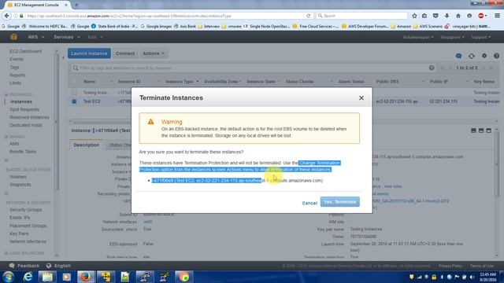Toggle the checkbox for Testing Insta row

[74, 93]
